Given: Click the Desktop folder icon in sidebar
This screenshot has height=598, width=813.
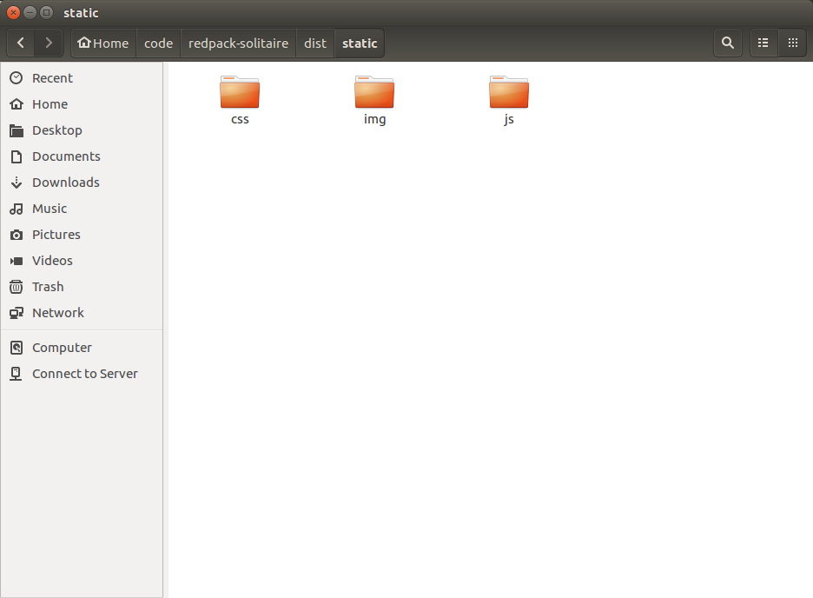Looking at the screenshot, I should 17,130.
